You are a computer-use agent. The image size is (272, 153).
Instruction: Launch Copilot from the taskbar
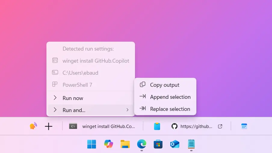pos(109,144)
